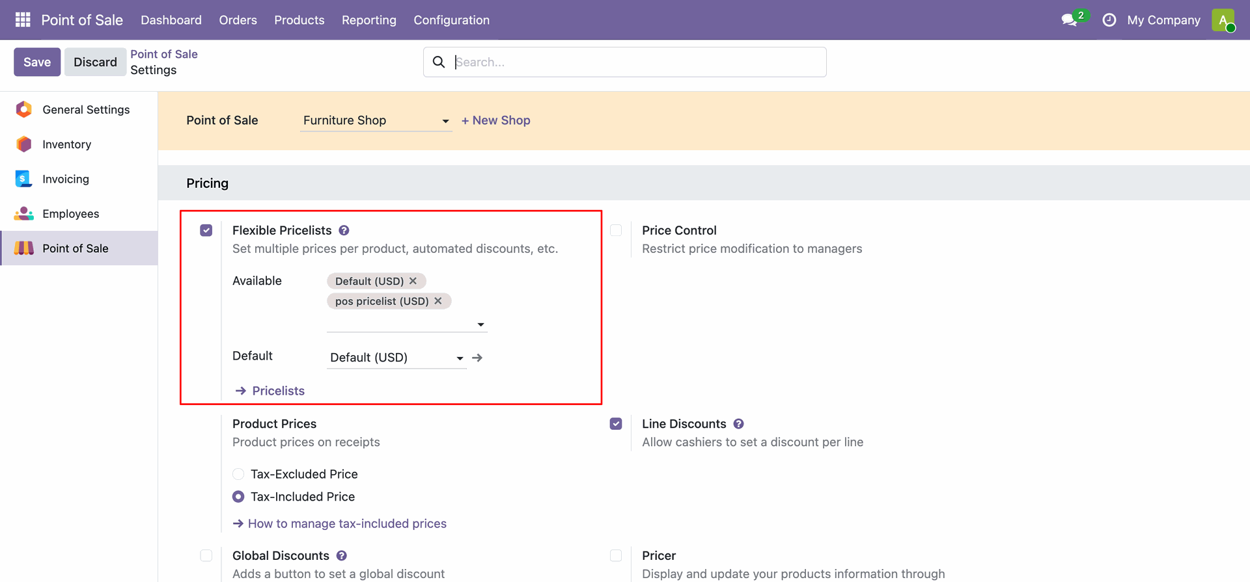Click the + New Shop link
Image resolution: width=1250 pixels, height=582 pixels.
[495, 120]
